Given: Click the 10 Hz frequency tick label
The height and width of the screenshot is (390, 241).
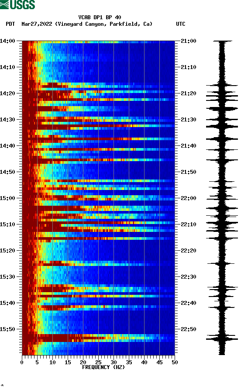Looking at the screenshot, I should coord(52,362).
